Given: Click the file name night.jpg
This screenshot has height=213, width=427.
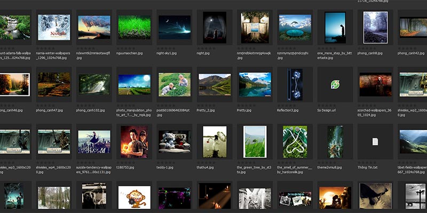Looking at the screenshot, I should pyautogui.click(x=203, y=53).
